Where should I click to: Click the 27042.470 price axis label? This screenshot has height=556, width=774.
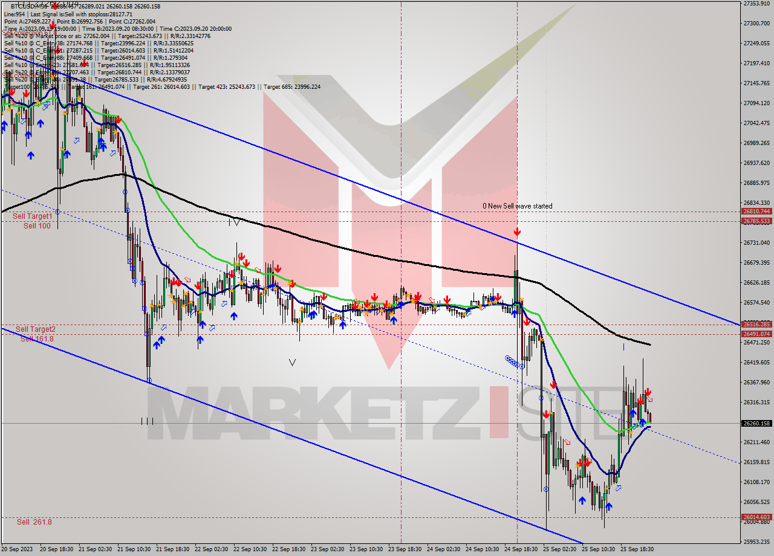756,123
